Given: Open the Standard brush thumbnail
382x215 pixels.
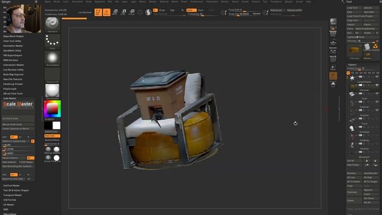Looking at the screenshot, I should pos(53,24).
